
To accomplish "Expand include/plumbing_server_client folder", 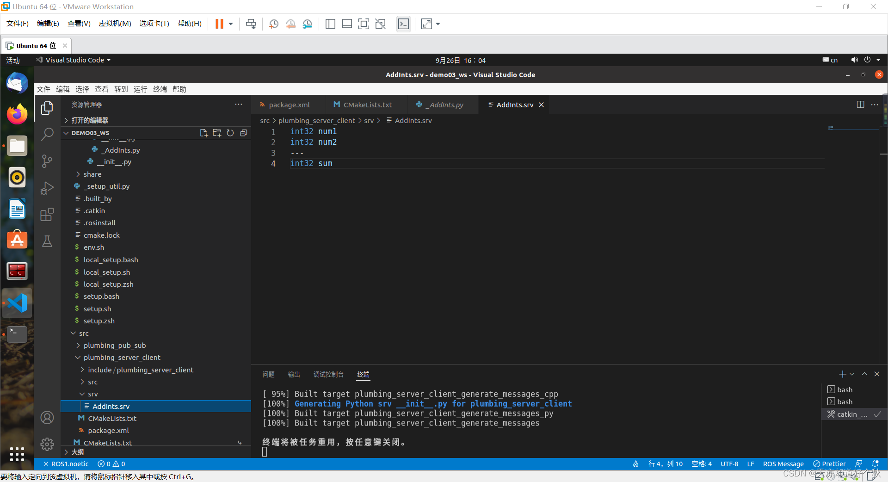I will coord(141,370).
